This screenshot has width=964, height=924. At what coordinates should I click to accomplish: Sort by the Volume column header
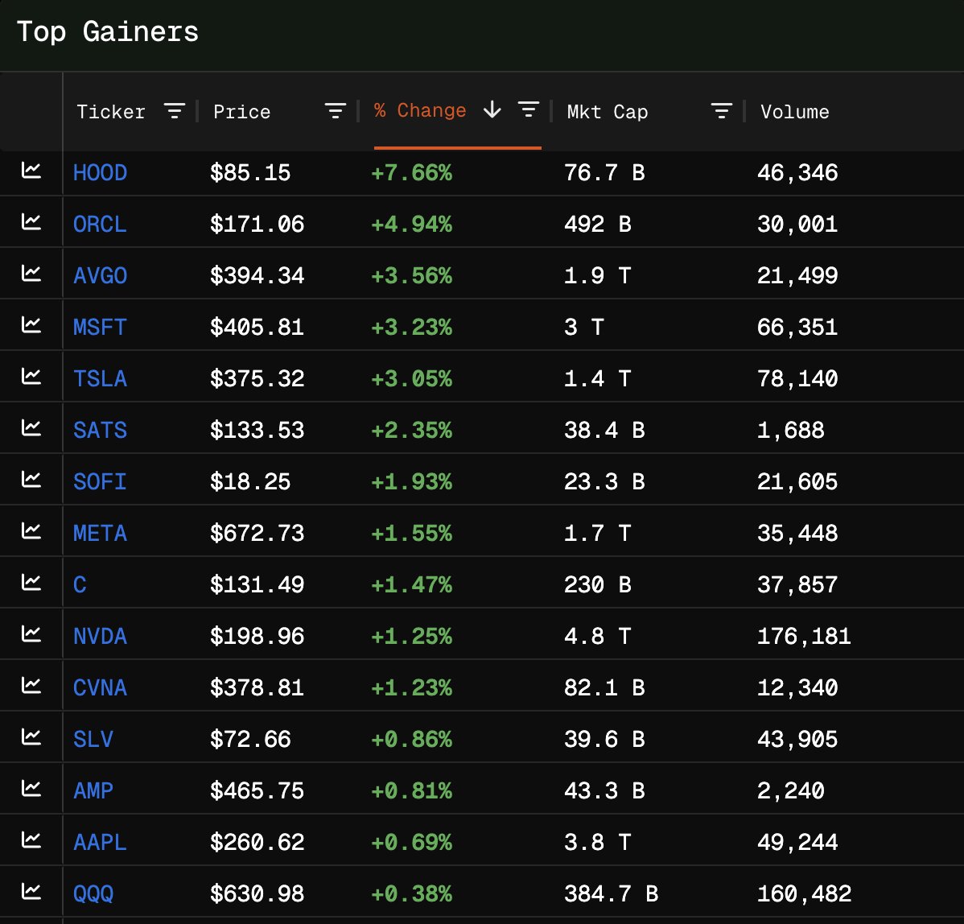(794, 112)
